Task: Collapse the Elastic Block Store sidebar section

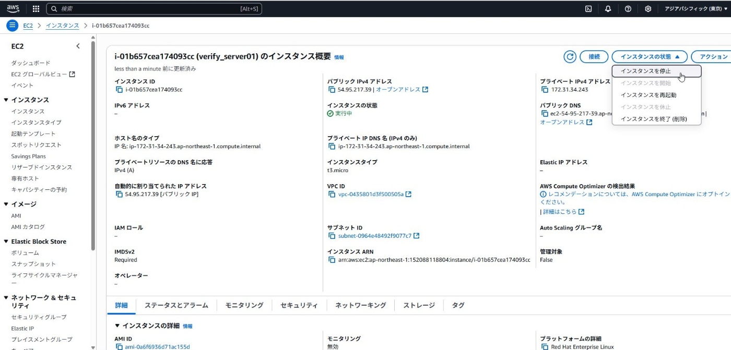Action: pos(6,242)
